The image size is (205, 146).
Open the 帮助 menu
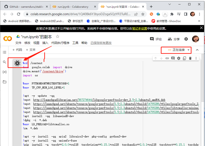click(x=84, y=43)
